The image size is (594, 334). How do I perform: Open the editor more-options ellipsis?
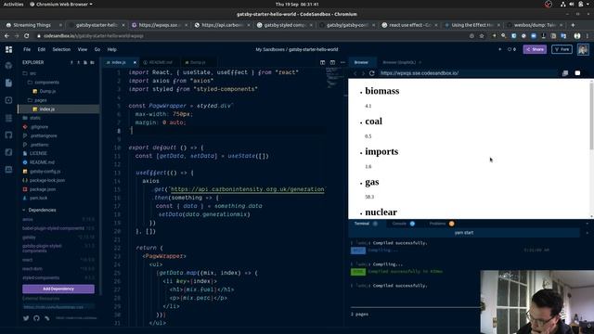(342, 62)
